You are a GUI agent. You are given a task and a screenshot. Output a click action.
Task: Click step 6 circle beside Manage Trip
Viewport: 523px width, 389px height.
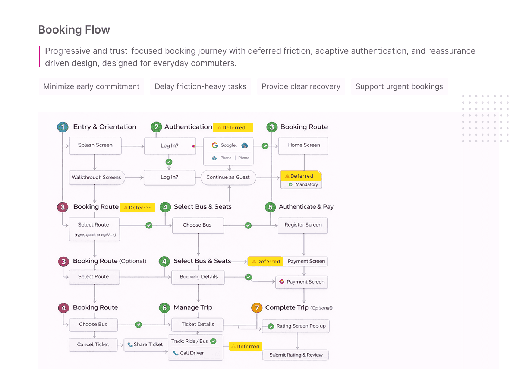click(x=164, y=308)
